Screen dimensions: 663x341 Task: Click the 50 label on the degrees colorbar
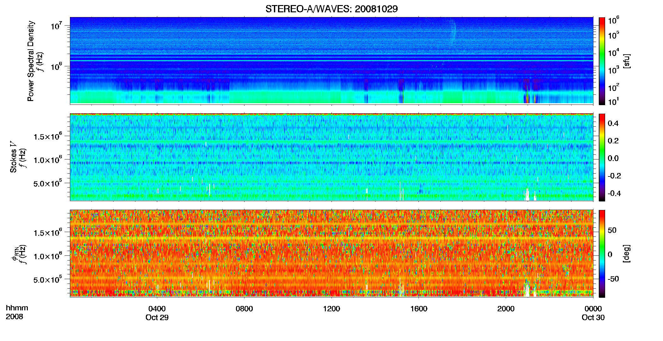pos(612,230)
